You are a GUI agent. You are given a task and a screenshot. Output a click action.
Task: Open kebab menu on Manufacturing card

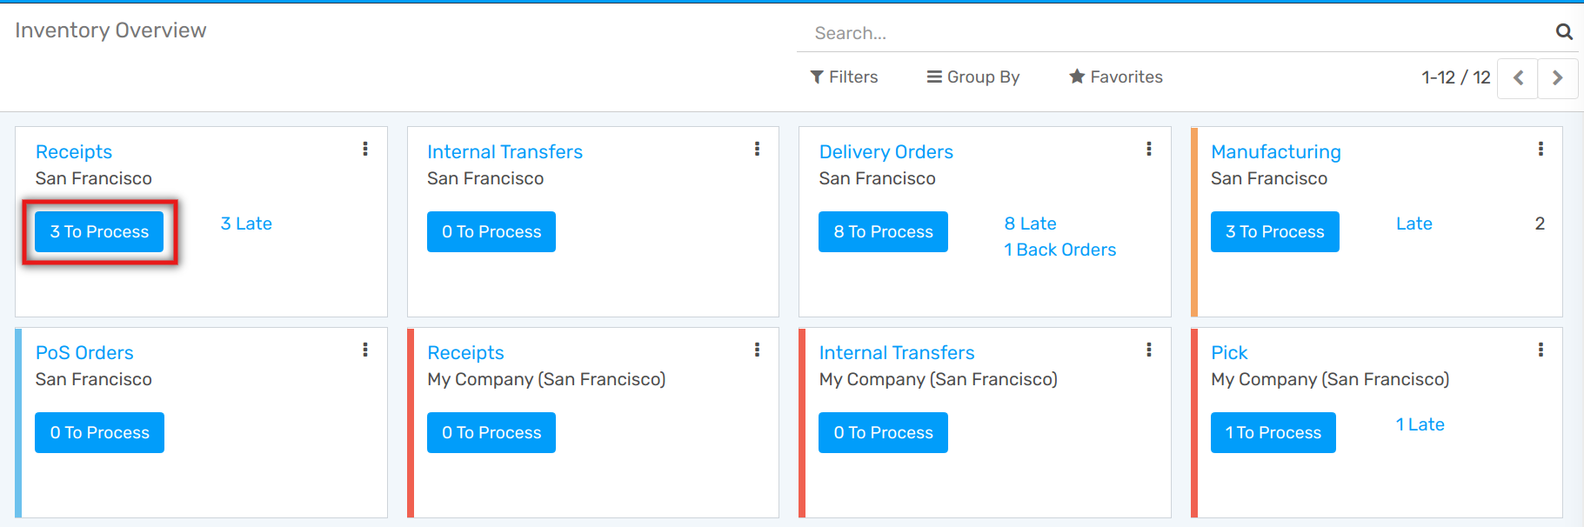[x=1541, y=149]
